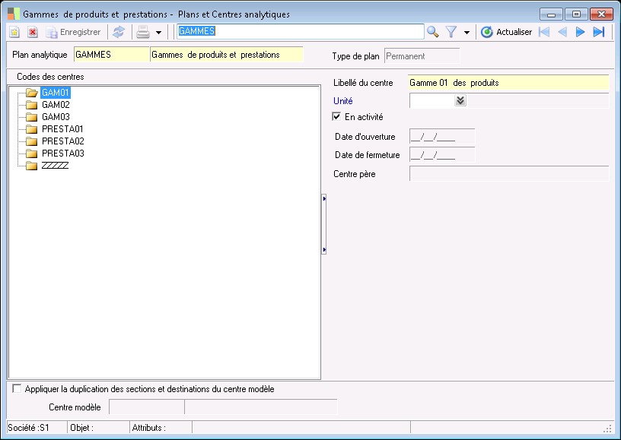The width and height of the screenshot is (621, 440).
Task: Maximize the Plans et Centres analytiques window
Action: point(576,14)
